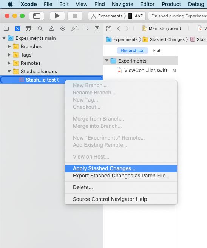Click the Stop button

tap(75, 16)
